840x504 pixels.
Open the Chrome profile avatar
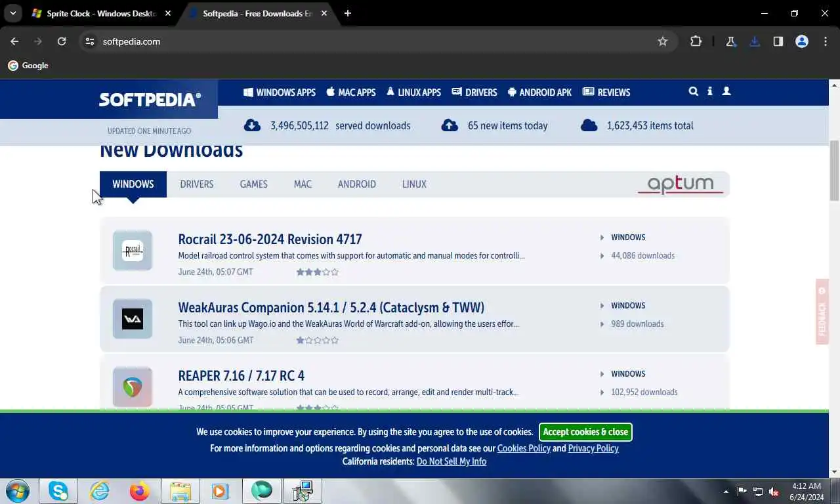pos(802,41)
